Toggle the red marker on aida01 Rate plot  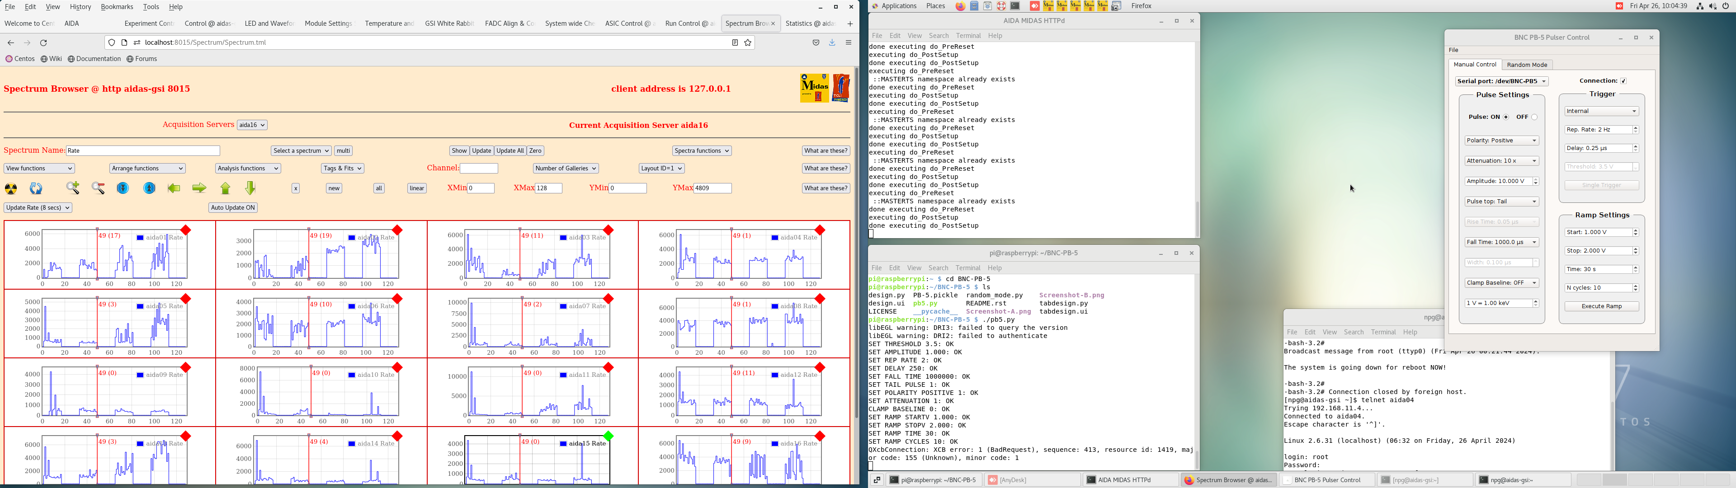click(x=186, y=230)
